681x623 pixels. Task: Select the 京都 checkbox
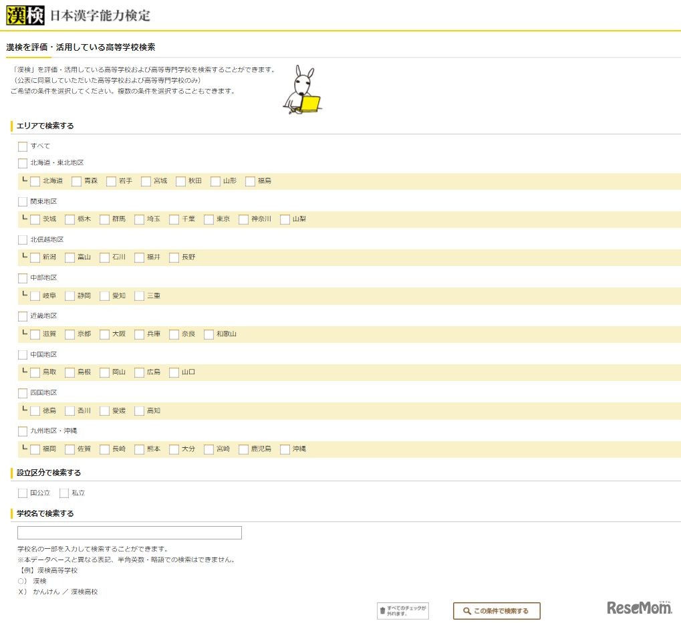70,334
